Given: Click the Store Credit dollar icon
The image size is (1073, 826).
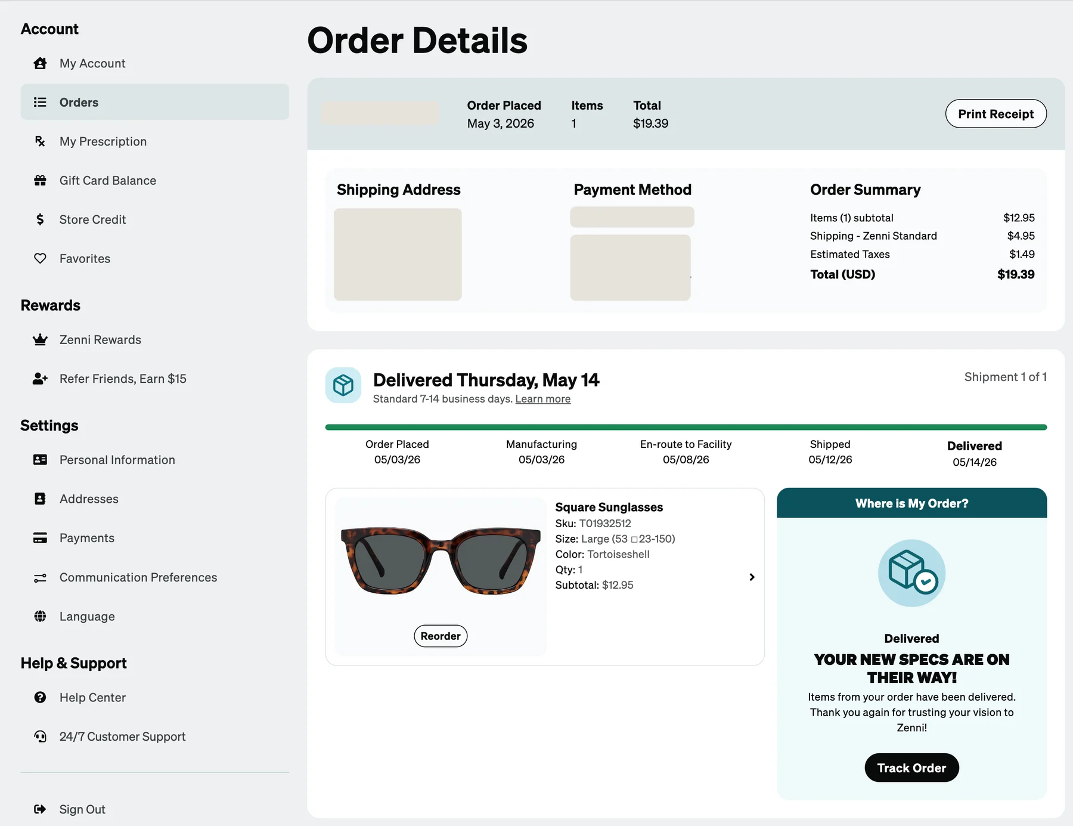Looking at the screenshot, I should click(x=40, y=219).
